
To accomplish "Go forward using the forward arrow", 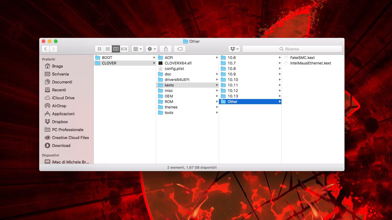I will (54, 49).
